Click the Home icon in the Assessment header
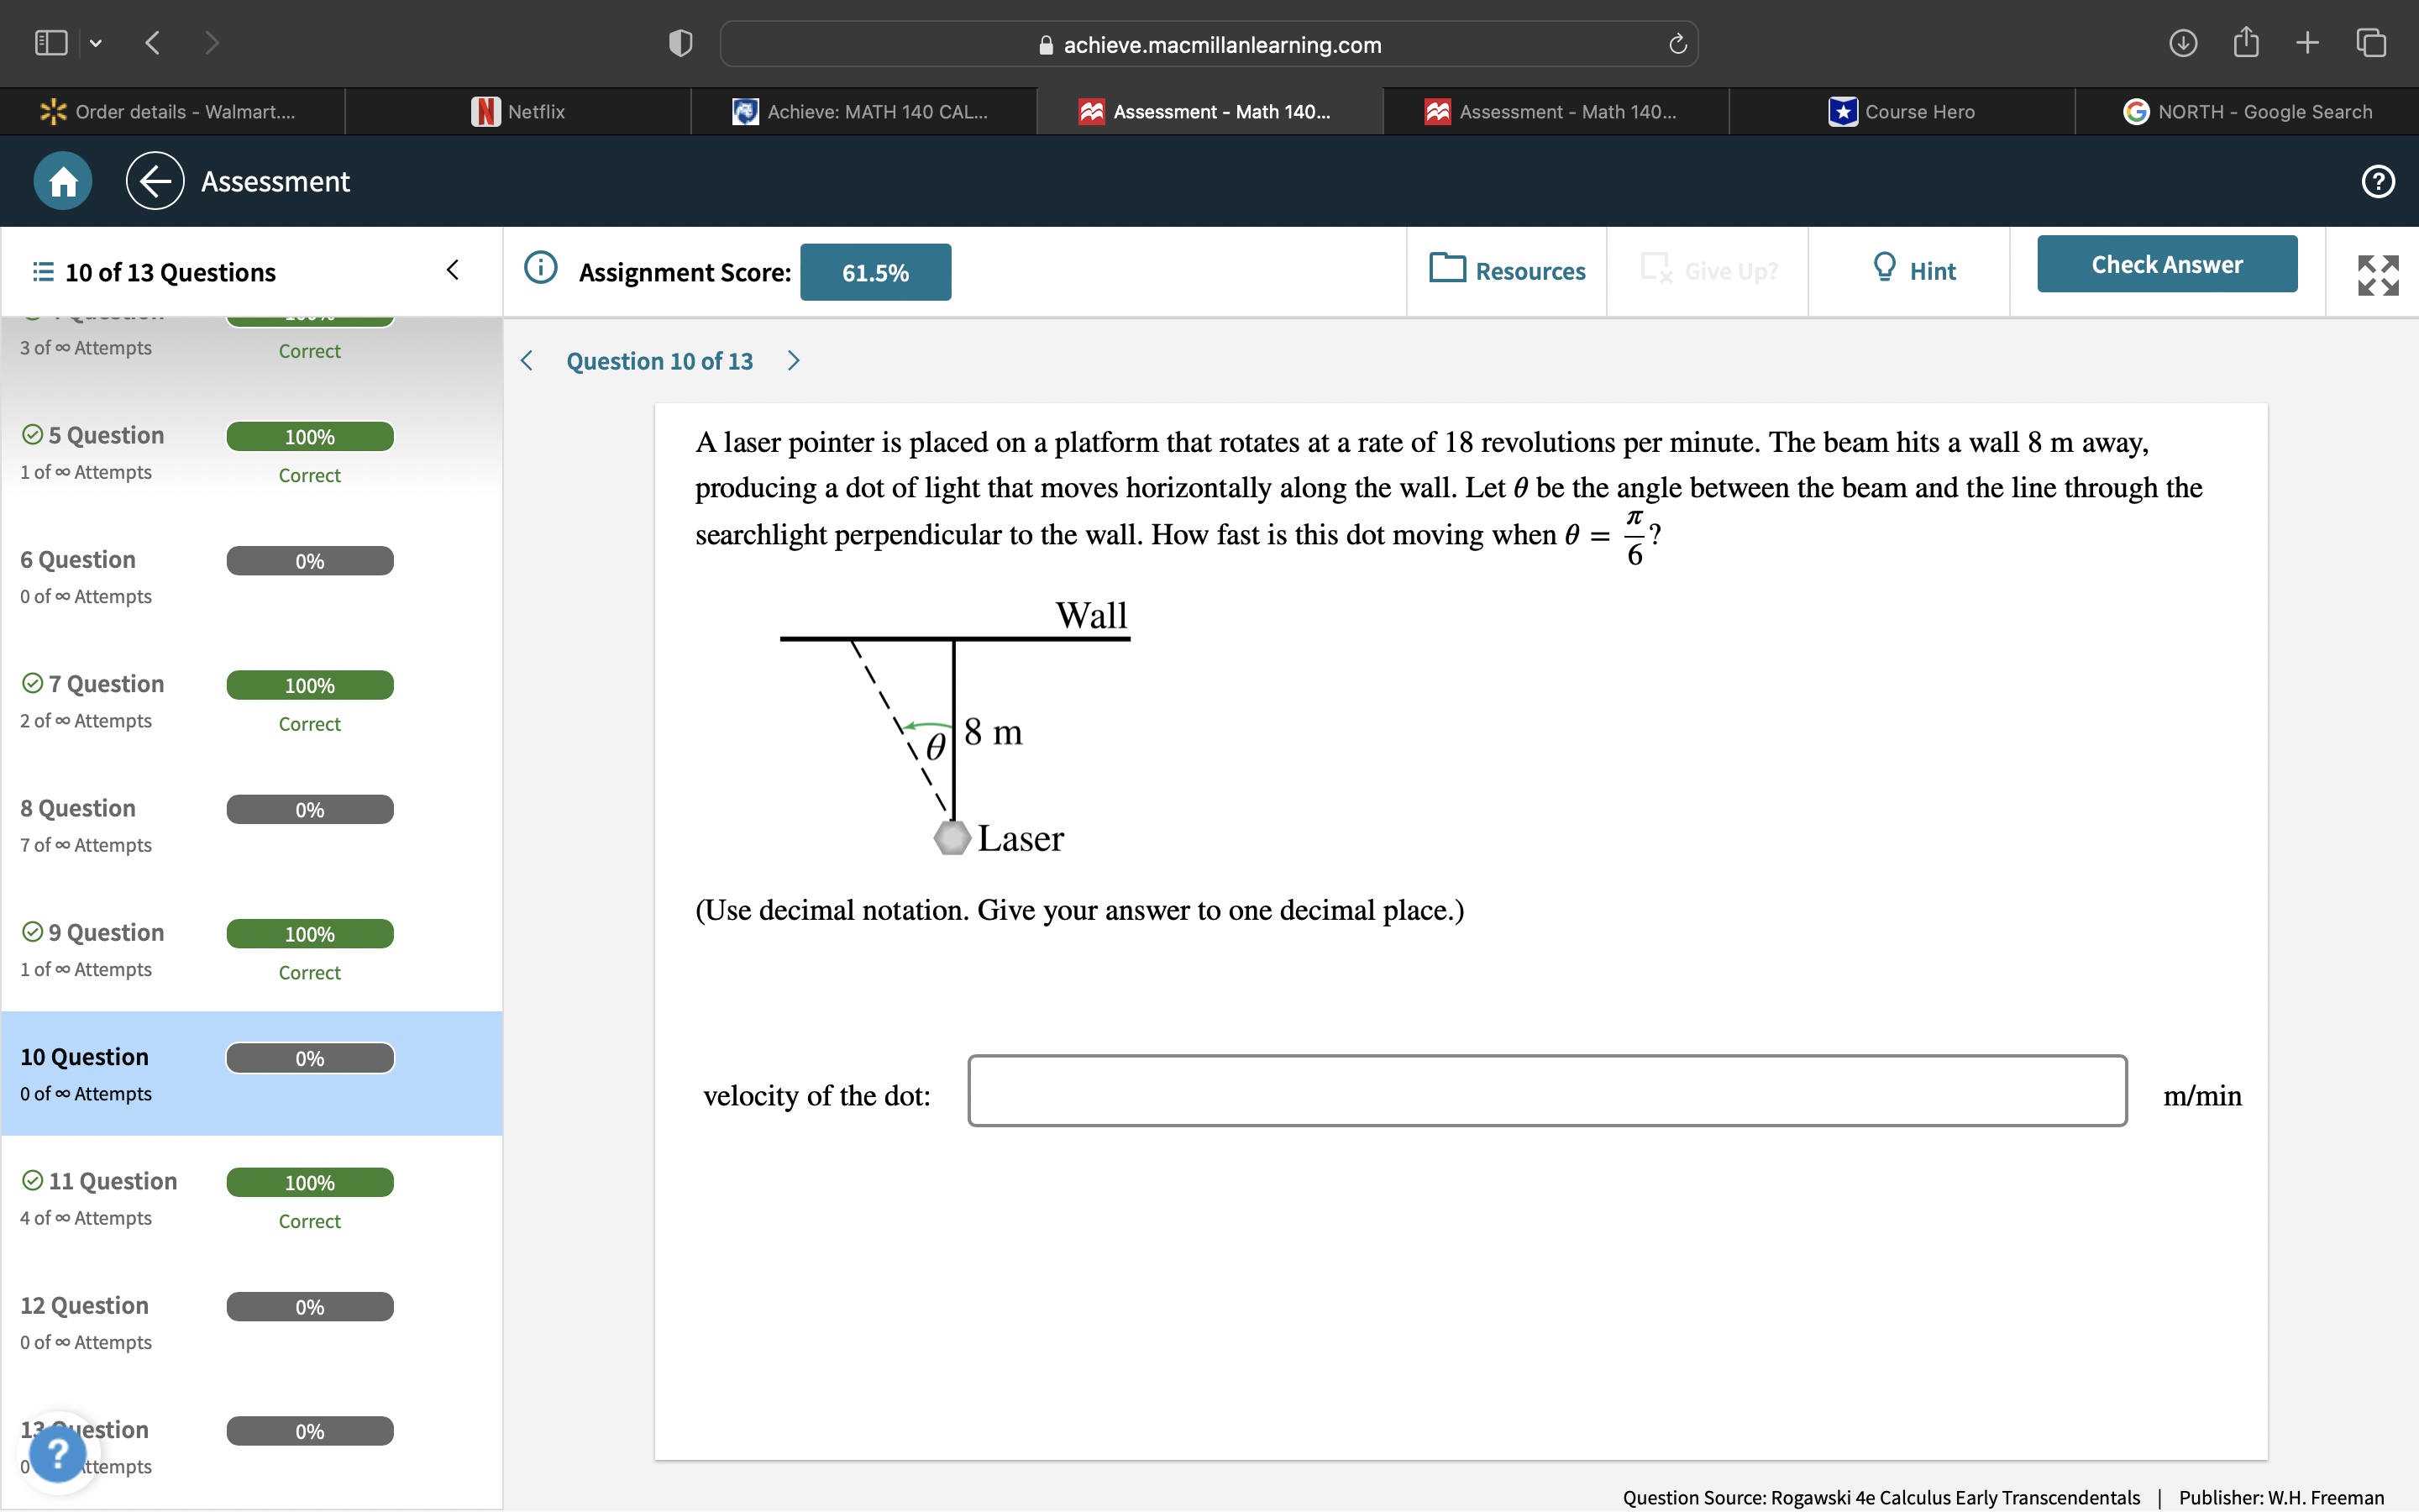Image resolution: width=2419 pixels, height=1512 pixels. point(61,181)
